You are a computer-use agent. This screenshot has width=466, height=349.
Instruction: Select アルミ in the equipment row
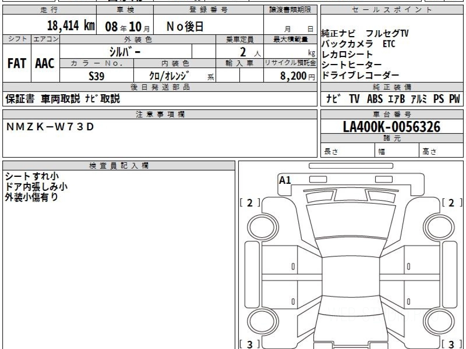(419, 99)
